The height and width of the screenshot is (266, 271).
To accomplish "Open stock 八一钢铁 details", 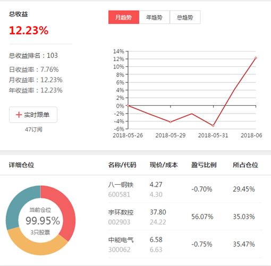I will click(121, 185).
